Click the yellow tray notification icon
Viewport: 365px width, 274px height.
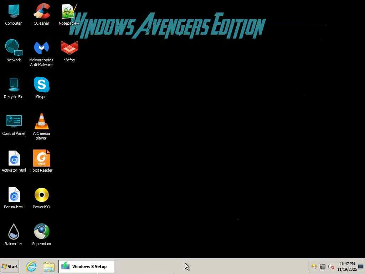coord(314,267)
